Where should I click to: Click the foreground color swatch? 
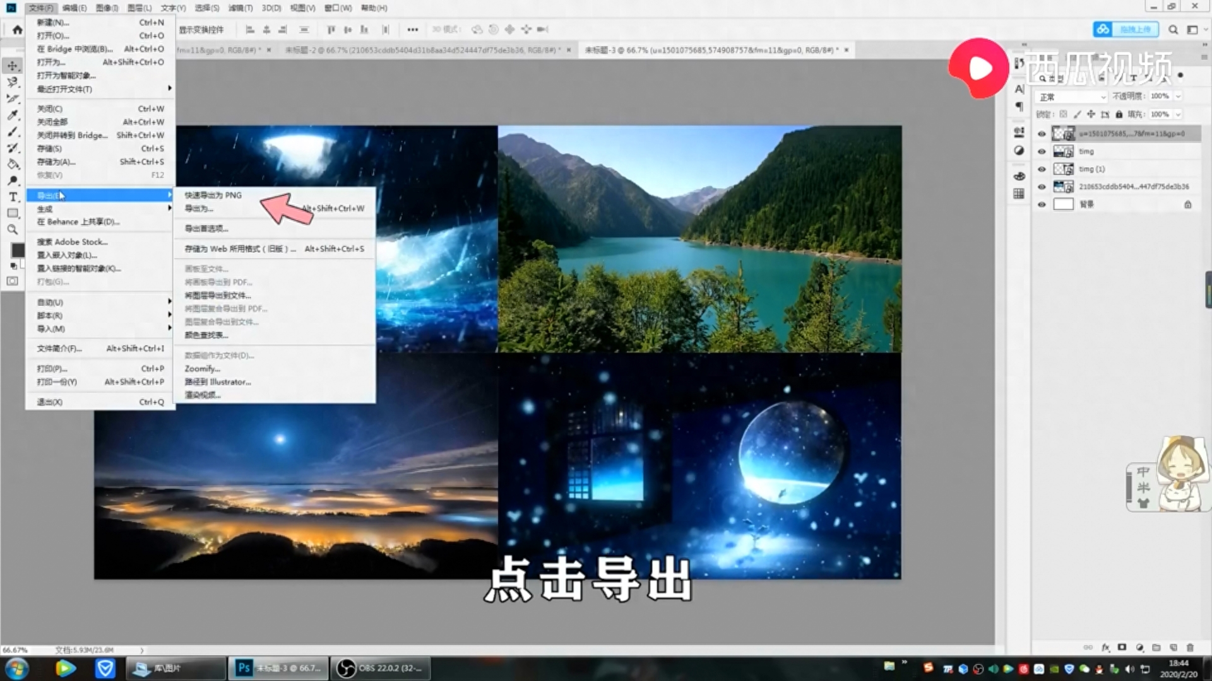18,250
